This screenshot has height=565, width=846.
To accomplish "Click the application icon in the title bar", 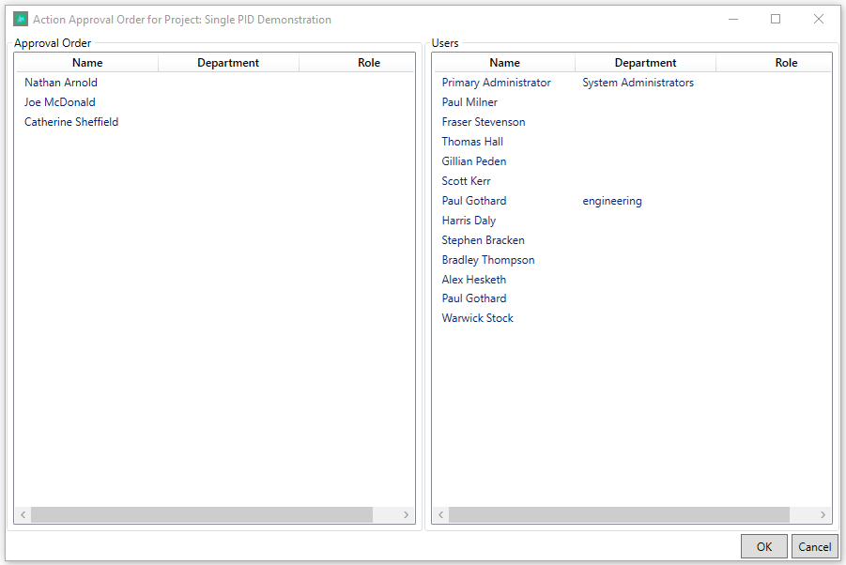I will click(21, 20).
